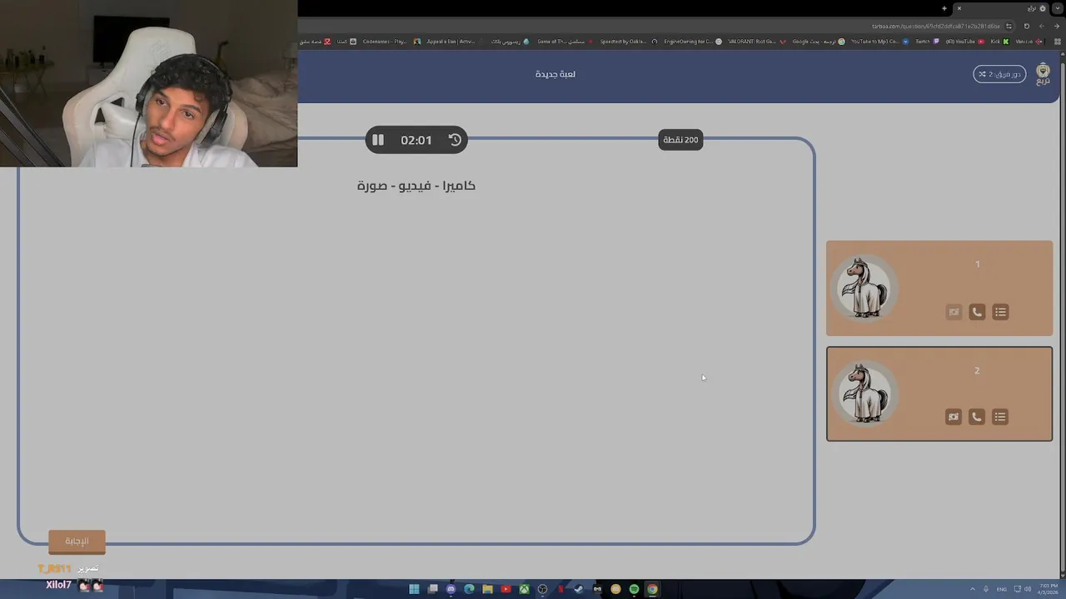Open the volume control in system tray
Image resolution: width=1066 pixels, height=599 pixels.
(1028, 589)
